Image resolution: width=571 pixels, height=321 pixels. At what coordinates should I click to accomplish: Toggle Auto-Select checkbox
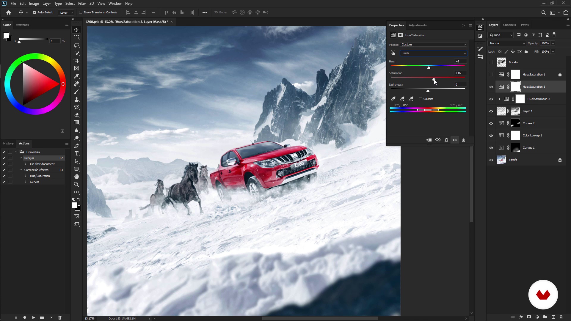pos(34,12)
